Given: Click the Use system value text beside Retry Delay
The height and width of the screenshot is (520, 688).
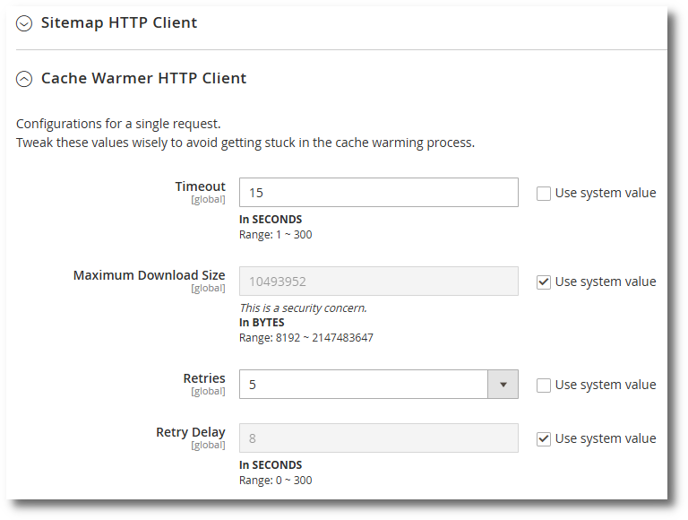Looking at the screenshot, I should tap(606, 438).
